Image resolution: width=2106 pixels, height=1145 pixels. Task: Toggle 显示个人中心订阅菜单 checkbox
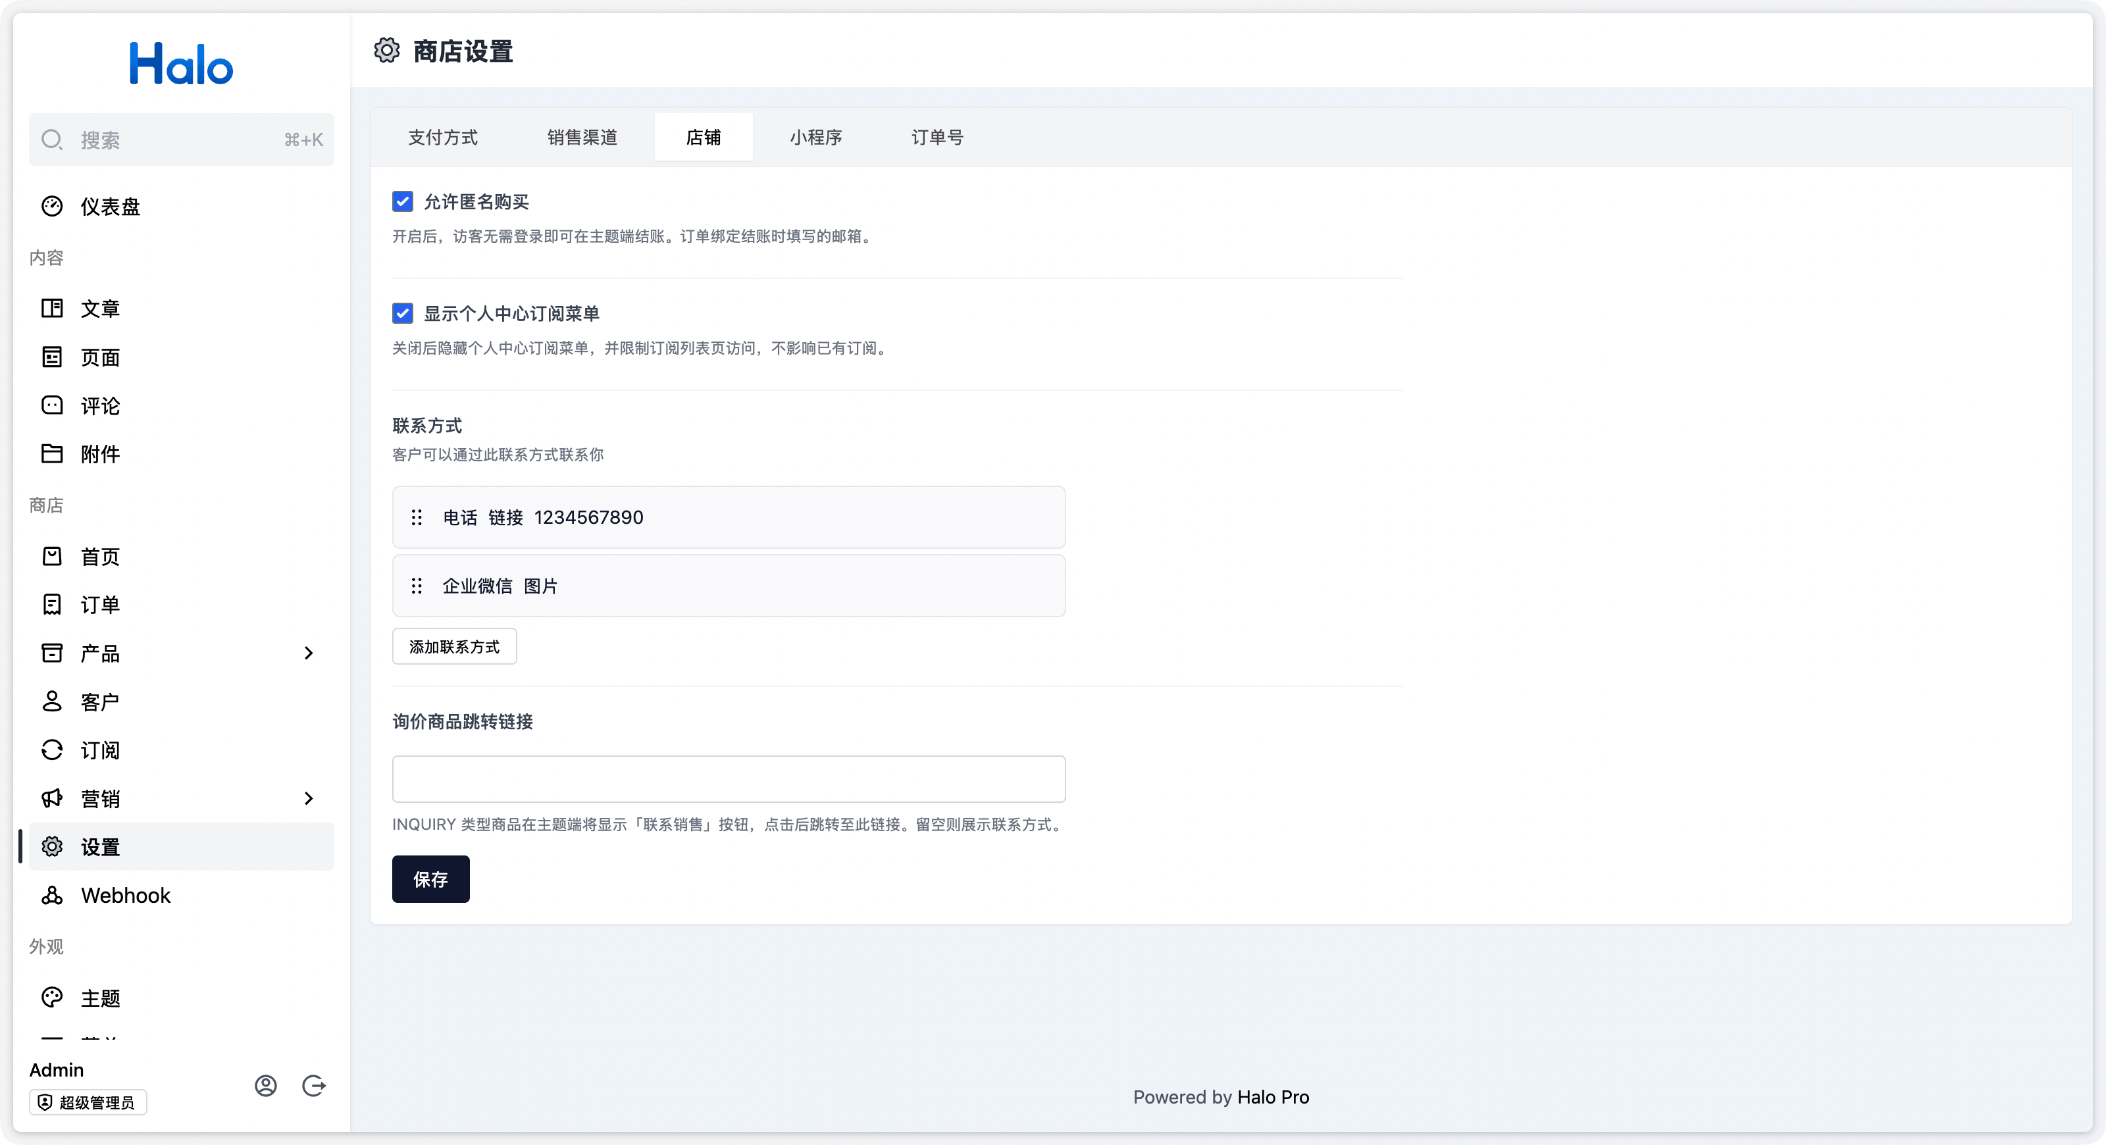[x=403, y=313]
